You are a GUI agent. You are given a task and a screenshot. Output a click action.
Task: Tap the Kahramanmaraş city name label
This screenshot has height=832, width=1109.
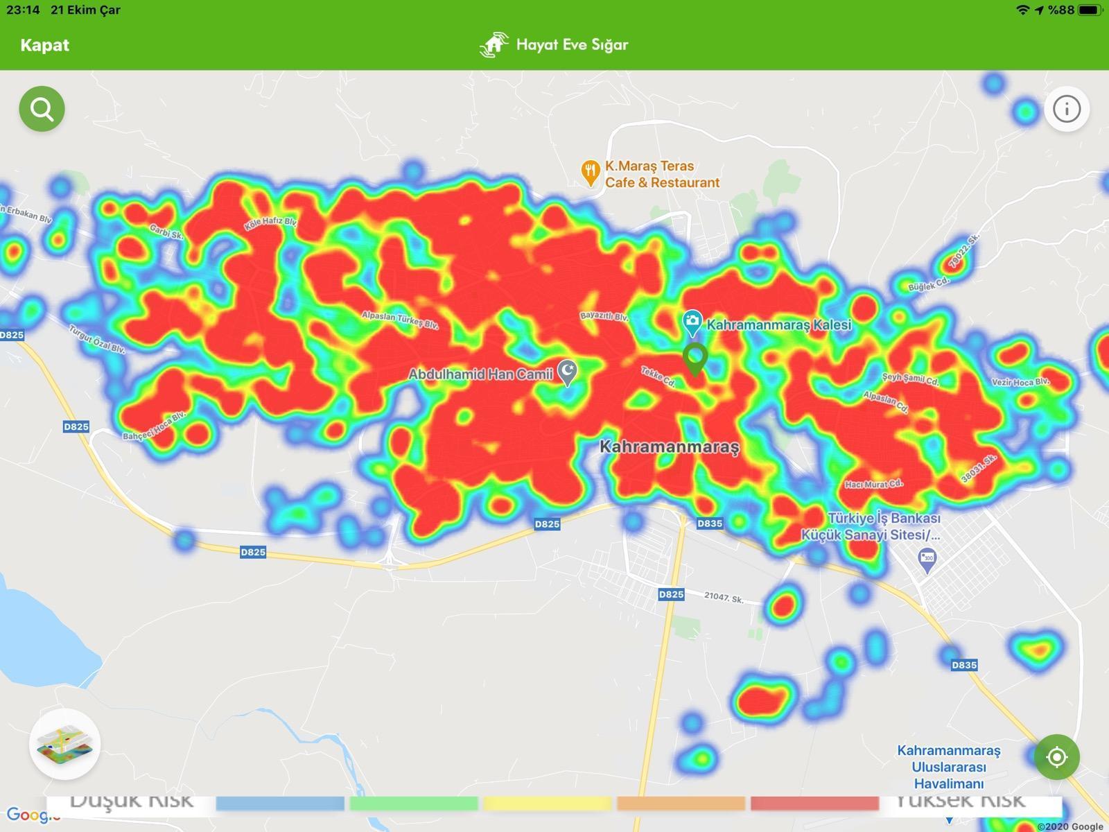coord(669,447)
